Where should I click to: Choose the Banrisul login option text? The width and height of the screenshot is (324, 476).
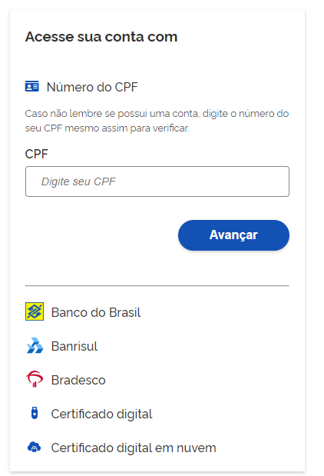point(74,346)
